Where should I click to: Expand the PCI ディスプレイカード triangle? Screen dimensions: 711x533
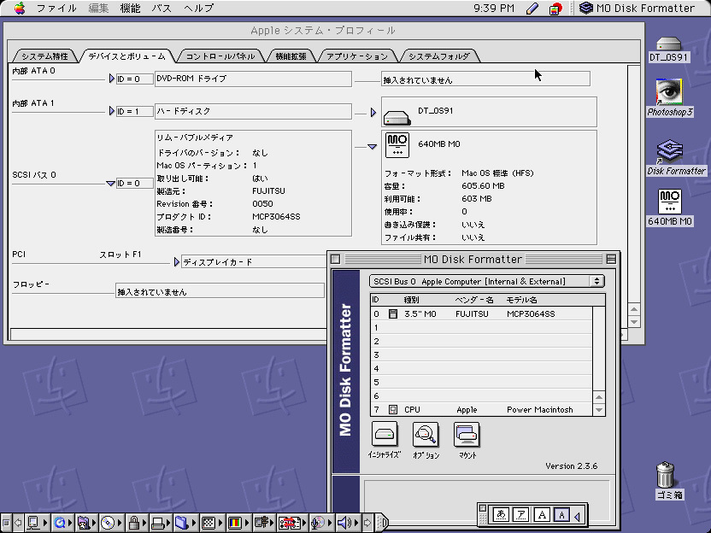coord(176,261)
